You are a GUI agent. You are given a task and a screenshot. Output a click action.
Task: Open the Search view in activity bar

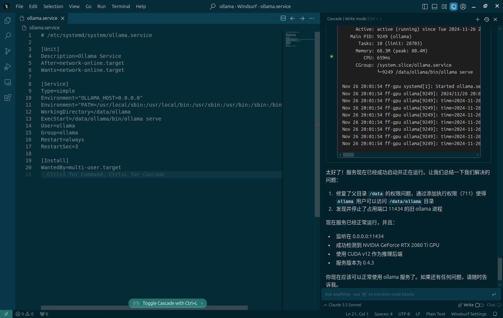pyautogui.click(x=7, y=36)
